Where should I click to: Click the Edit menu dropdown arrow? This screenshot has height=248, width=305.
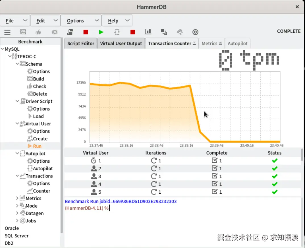(56, 20)
